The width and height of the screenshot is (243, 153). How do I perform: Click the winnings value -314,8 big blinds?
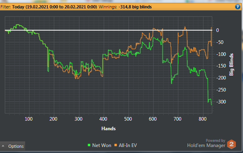coord(135,7)
